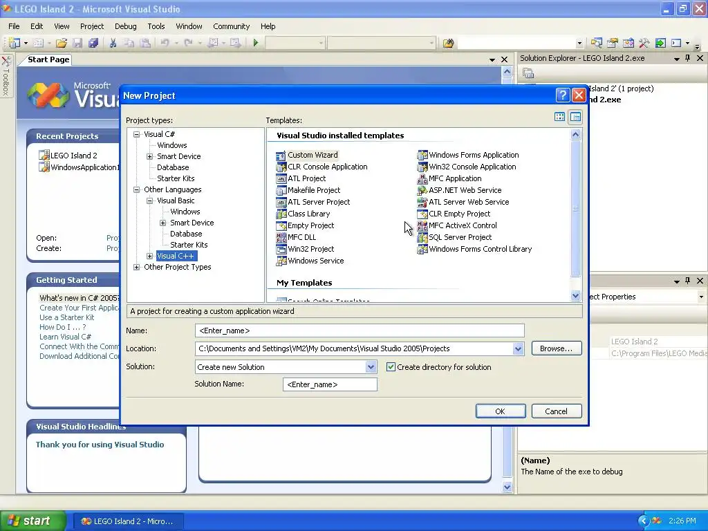Screen dimensions: 708x531
Task: Select Starter Kits under Visual Basic
Action: pyautogui.click(x=189, y=245)
